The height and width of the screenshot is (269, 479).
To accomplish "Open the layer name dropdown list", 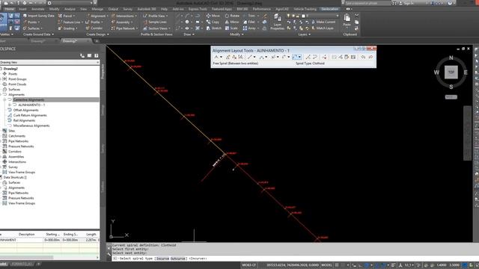I will point(338,16).
